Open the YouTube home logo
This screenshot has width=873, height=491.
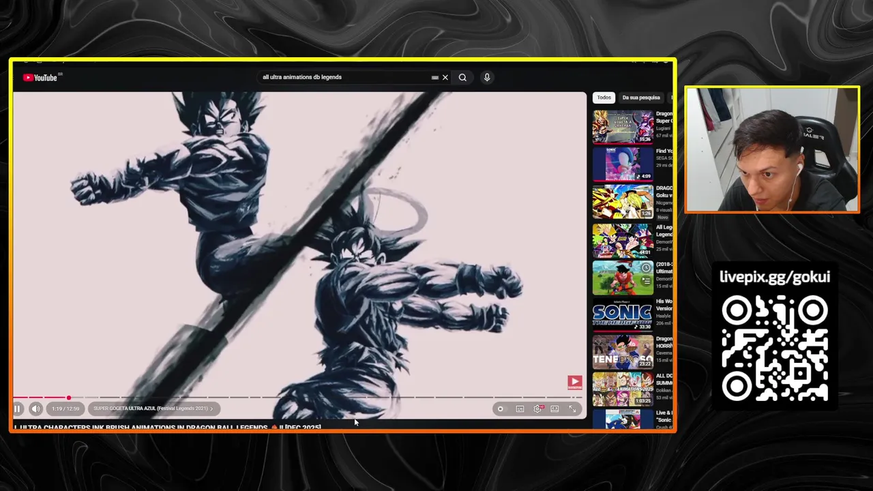pos(40,78)
